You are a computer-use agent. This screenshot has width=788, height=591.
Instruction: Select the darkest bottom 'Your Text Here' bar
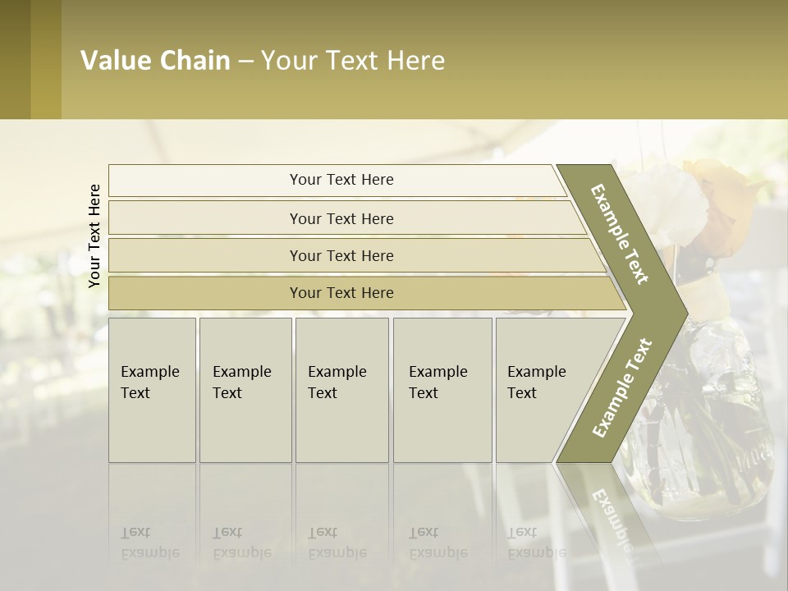pos(341,293)
